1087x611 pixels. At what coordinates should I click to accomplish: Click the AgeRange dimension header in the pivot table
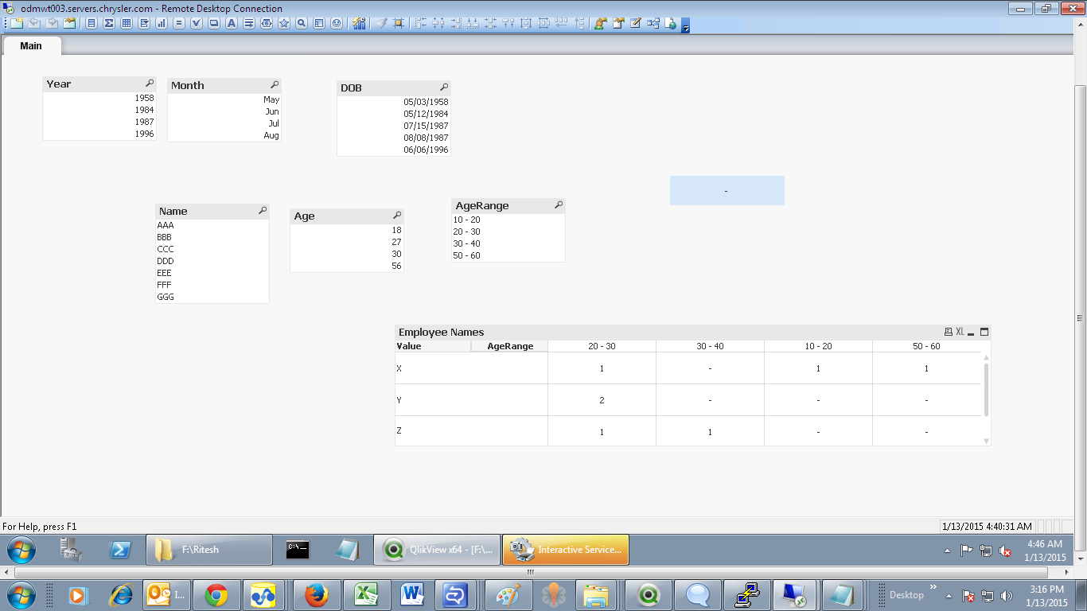[x=510, y=346]
